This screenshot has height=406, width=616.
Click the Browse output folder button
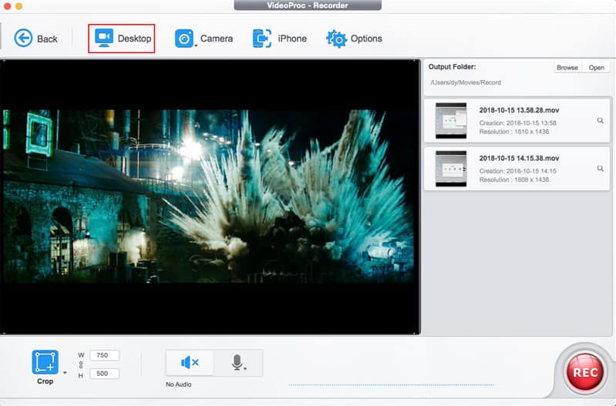point(567,68)
